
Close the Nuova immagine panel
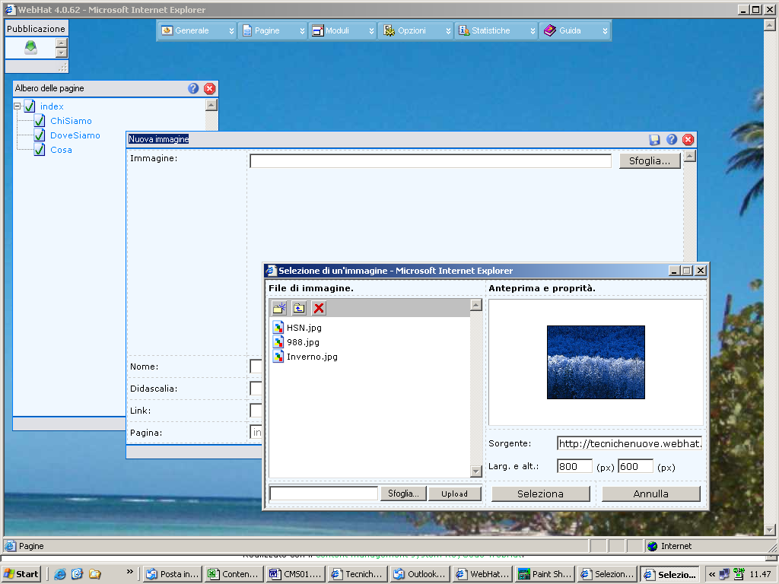click(688, 140)
